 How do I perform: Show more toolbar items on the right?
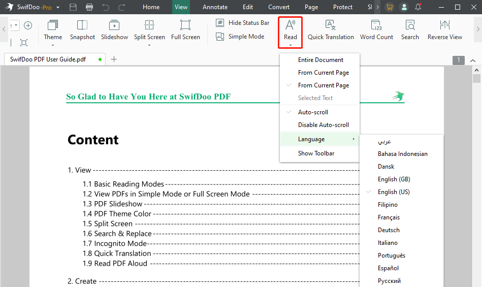[478, 29]
